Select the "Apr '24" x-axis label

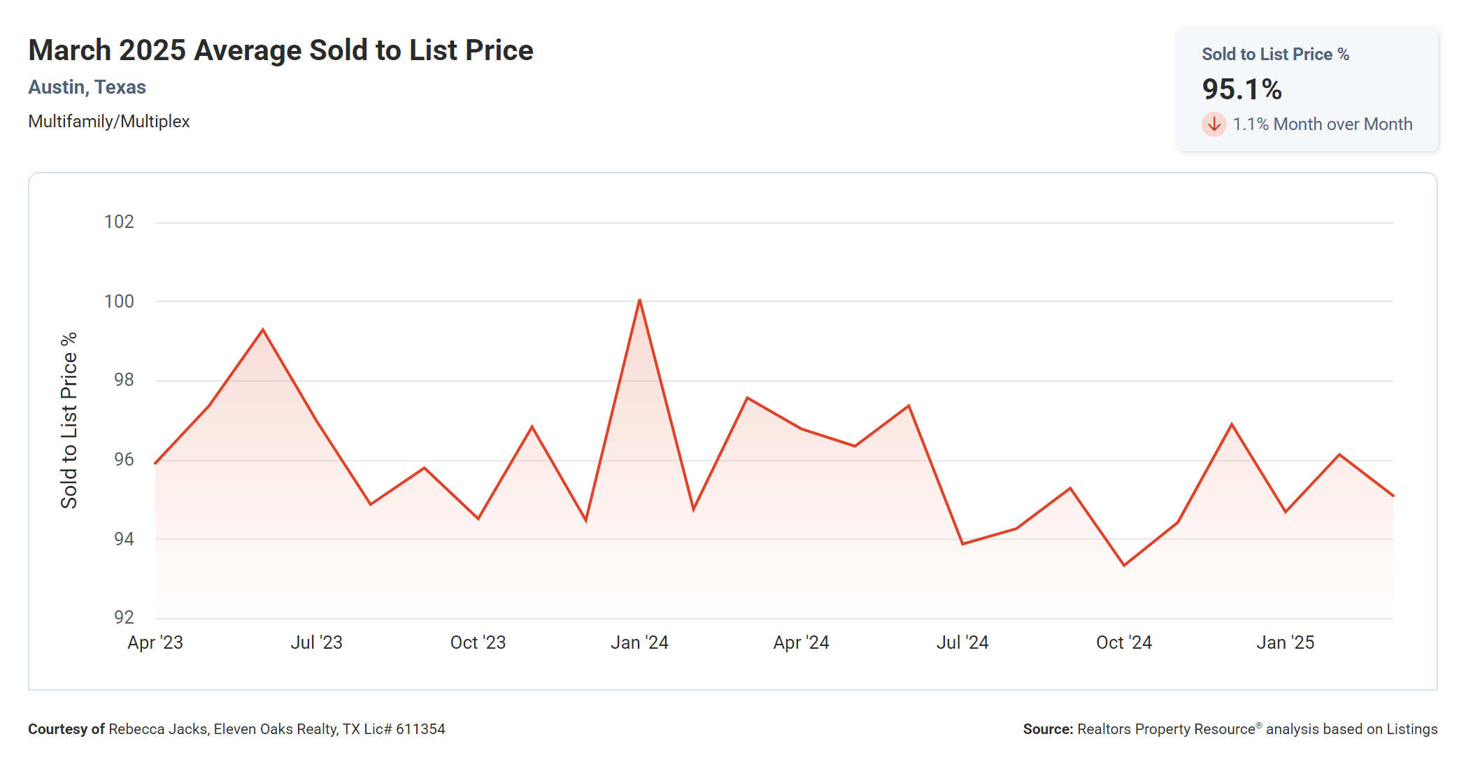[x=801, y=642]
